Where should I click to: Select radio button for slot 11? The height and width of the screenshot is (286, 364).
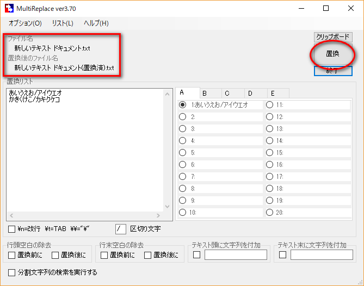269,105
